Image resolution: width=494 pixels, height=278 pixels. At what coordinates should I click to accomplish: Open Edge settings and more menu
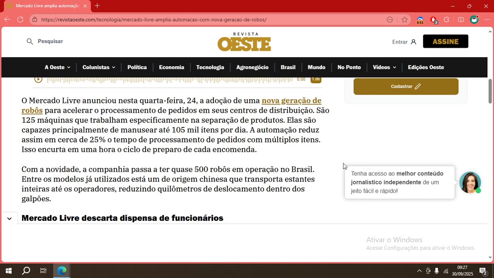click(x=487, y=20)
